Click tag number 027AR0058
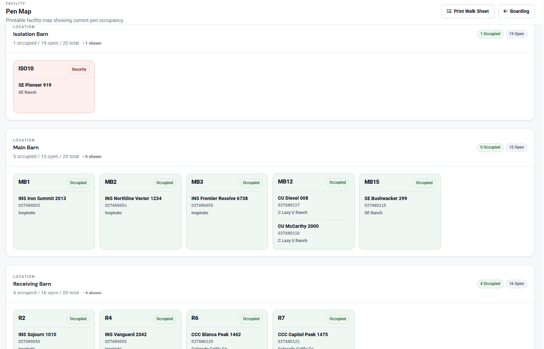This screenshot has height=349, width=544. tap(116, 342)
